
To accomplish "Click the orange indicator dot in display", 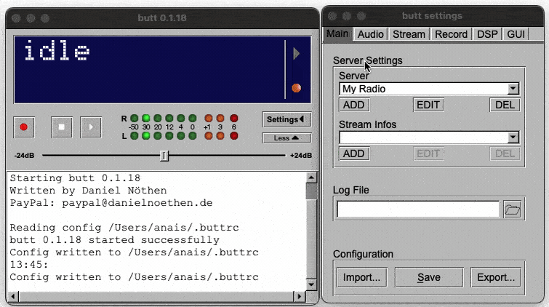I will [x=296, y=88].
